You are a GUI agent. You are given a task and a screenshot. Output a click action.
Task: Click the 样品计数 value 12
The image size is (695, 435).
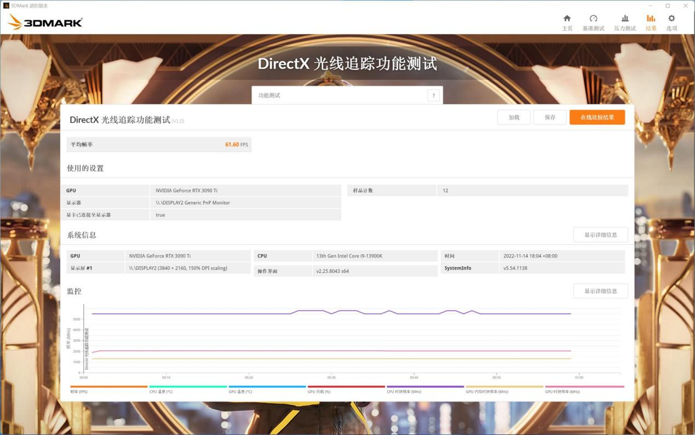[445, 191]
